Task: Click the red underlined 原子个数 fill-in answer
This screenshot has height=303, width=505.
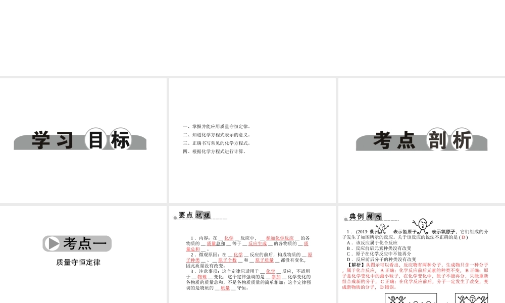Action: click(x=227, y=260)
